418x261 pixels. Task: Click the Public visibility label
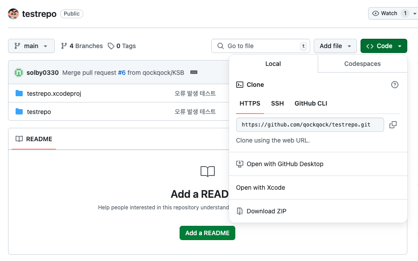71,13
